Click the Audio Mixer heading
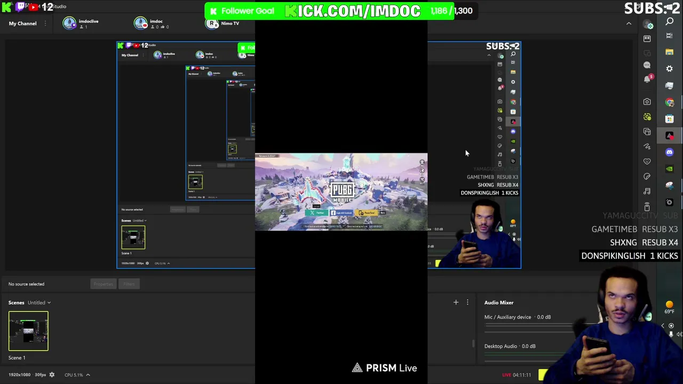This screenshot has width=683, height=384. point(499,302)
